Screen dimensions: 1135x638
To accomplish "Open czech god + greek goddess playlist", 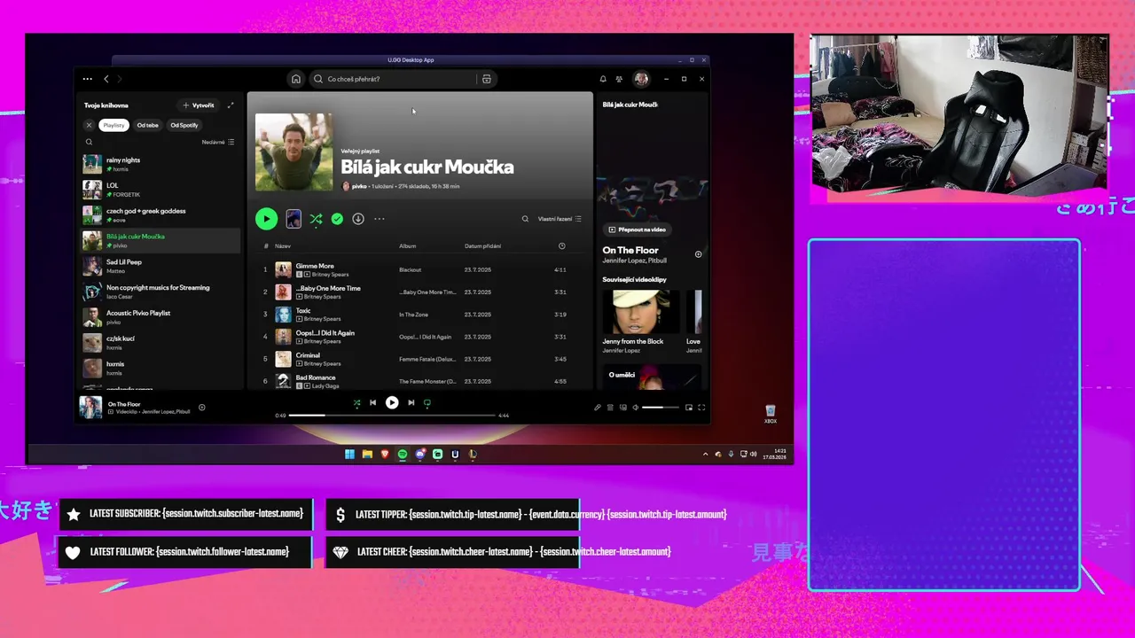I will pyautogui.click(x=160, y=215).
